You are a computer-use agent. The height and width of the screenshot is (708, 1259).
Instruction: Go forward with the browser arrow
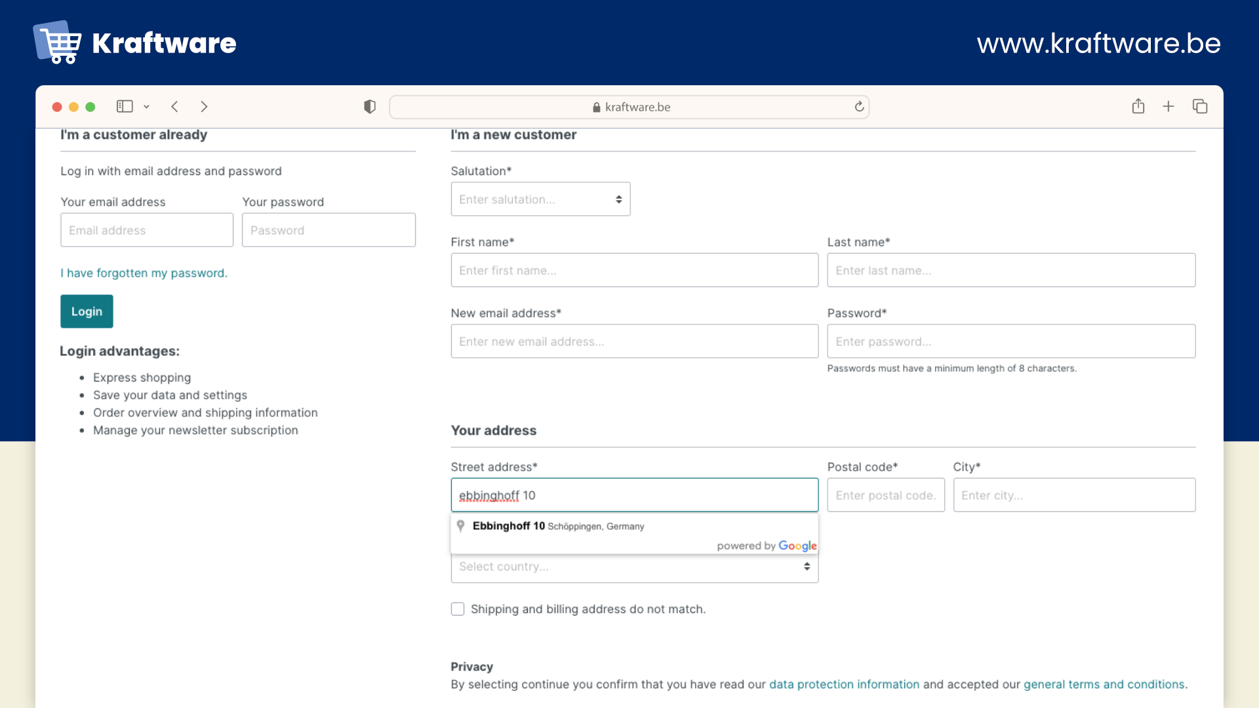pyautogui.click(x=204, y=106)
